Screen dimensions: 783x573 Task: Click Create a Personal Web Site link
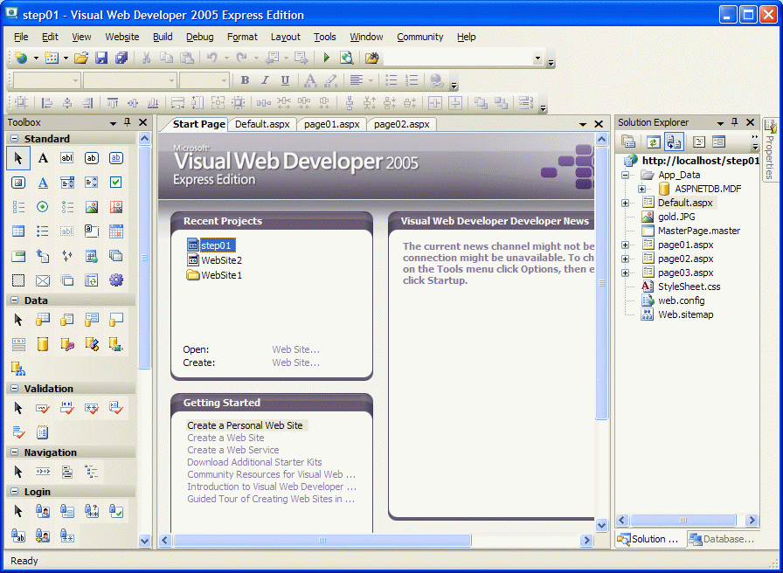245,425
